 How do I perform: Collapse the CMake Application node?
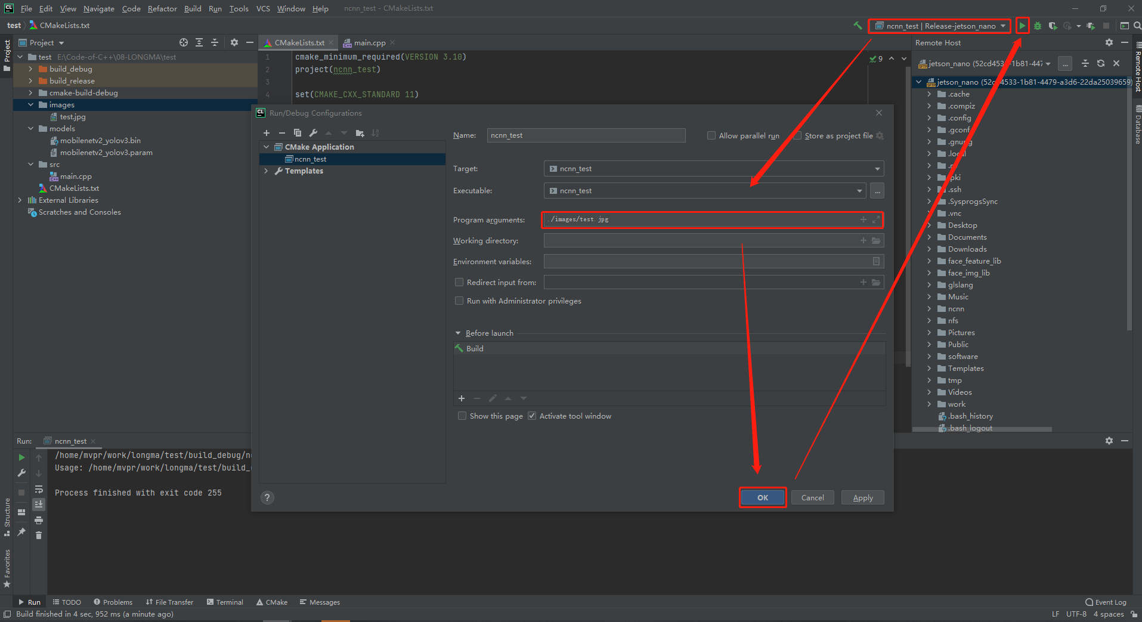click(x=267, y=147)
